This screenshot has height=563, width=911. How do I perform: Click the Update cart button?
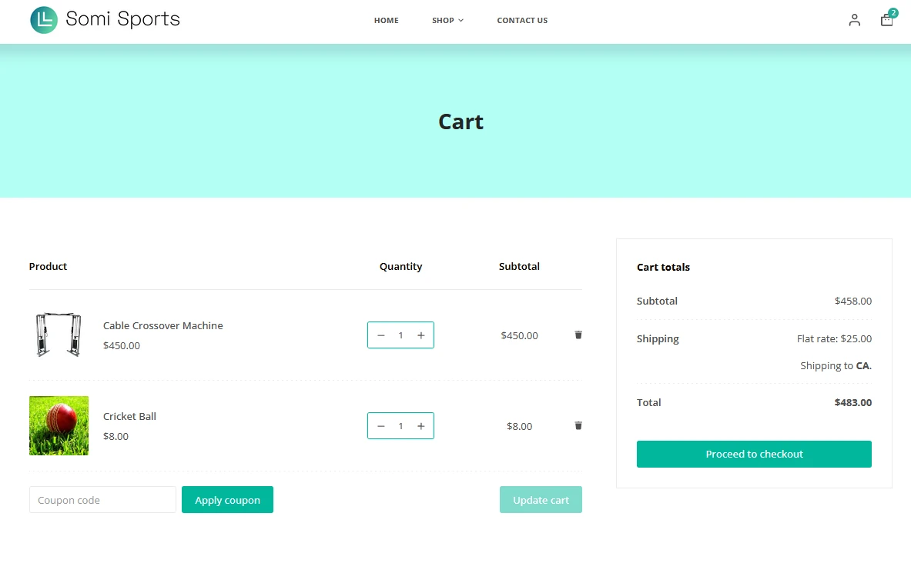(x=541, y=500)
